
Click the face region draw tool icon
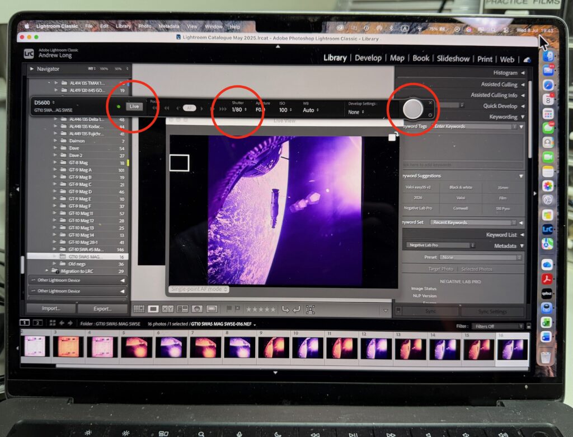coord(310,310)
